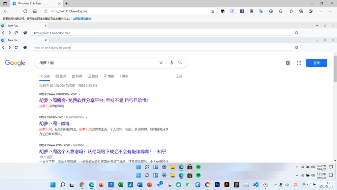Launch Firefox from bottom taskbar

tap(101, 185)
